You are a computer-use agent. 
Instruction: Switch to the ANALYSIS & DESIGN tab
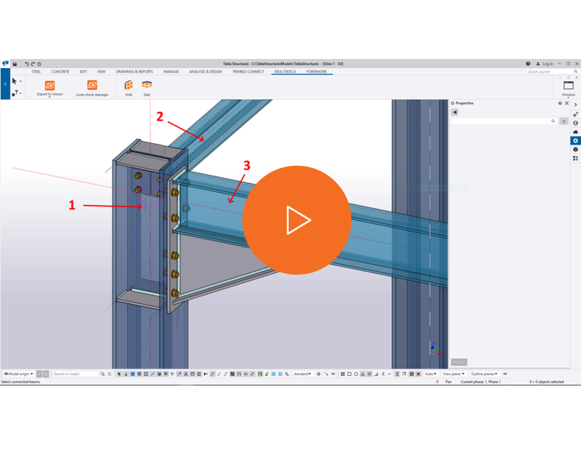click(206, 71)
